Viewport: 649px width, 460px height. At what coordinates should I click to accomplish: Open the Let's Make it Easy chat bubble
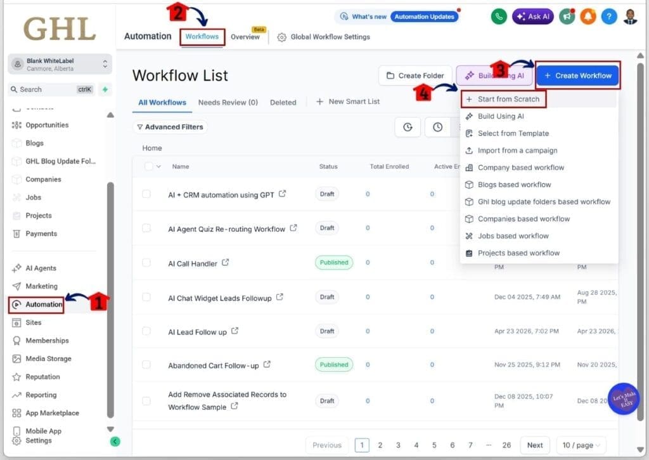tap(624, 398)
